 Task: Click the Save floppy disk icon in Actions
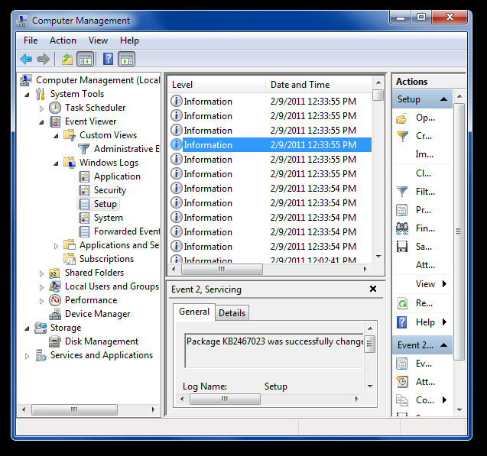click(402, 247)
